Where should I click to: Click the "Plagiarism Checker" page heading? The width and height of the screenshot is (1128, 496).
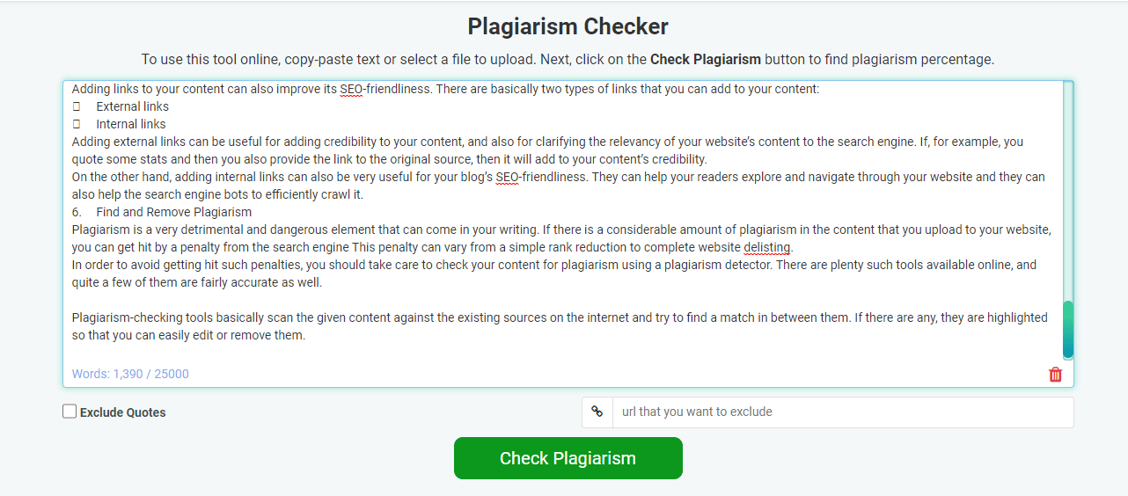pyautogui.click(x=568, y=26)
